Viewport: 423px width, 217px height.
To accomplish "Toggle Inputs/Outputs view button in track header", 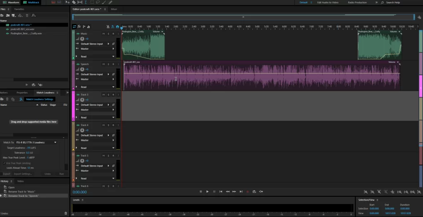I will (74, 26).
